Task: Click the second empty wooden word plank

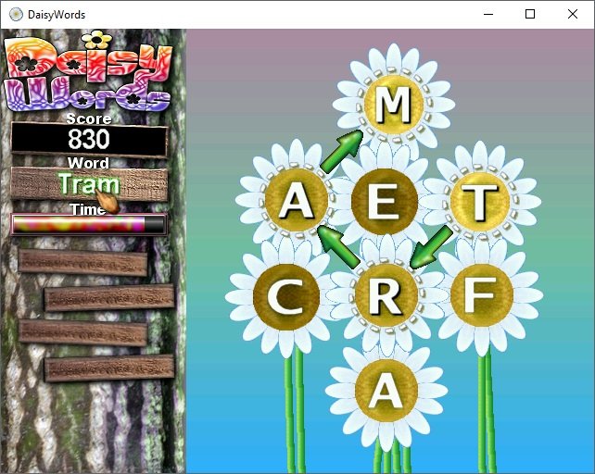Action: 109,298
